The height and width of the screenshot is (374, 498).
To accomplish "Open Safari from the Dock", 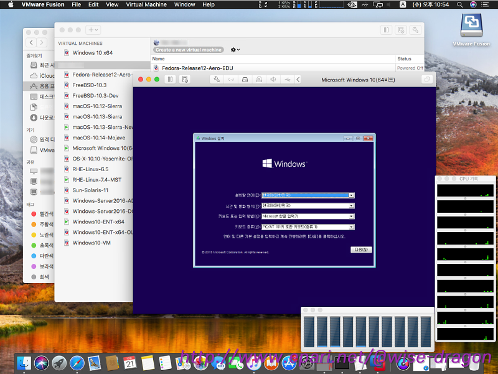I will 77,363.
